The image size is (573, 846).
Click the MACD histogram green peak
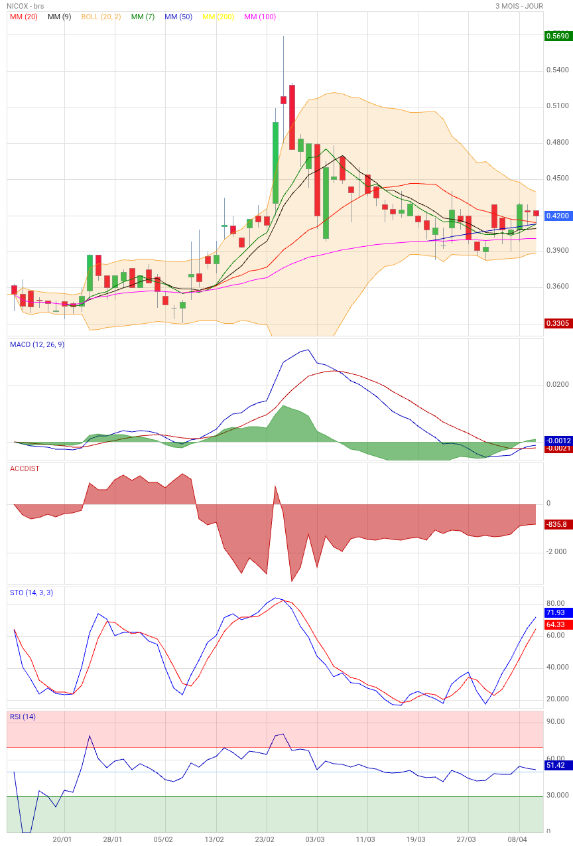(x=284, y=423)
